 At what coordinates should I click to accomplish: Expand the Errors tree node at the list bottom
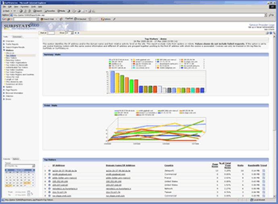4,99
